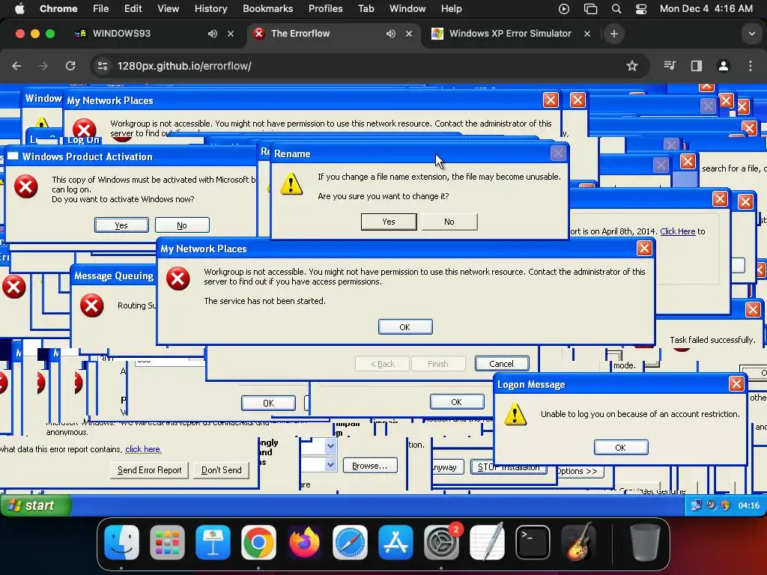767x575 pixels.
Task: Click the XP taskbar clock 04:16
Action: pyautogui.click(x=748, y=505)
